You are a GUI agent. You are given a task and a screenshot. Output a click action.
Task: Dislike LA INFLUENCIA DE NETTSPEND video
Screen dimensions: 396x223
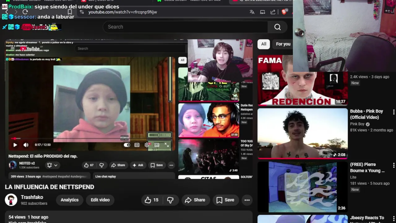pos(170,200)
